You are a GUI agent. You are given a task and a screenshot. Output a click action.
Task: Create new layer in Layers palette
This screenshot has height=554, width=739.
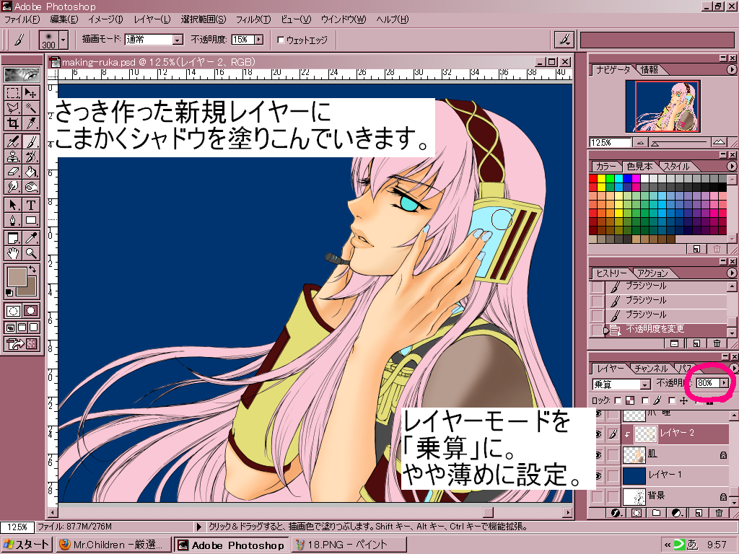(x=699, y=513)
